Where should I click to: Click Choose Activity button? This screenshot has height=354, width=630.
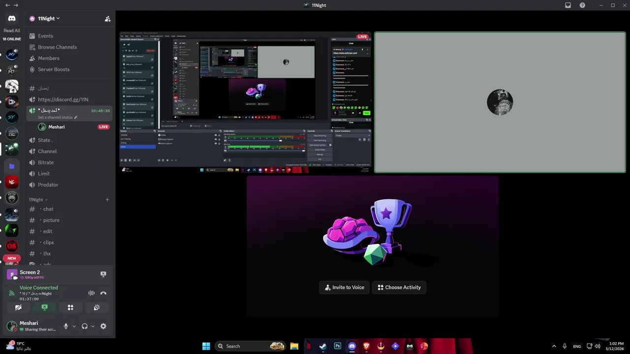399,288
